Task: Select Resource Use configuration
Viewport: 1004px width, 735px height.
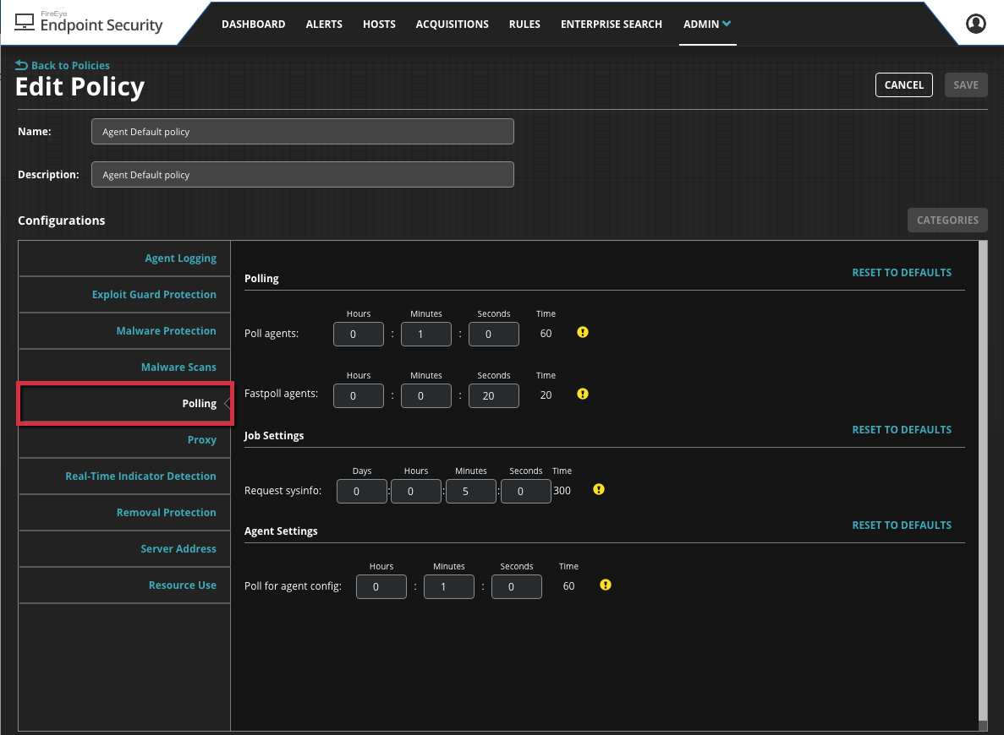Action: [124, 585]
